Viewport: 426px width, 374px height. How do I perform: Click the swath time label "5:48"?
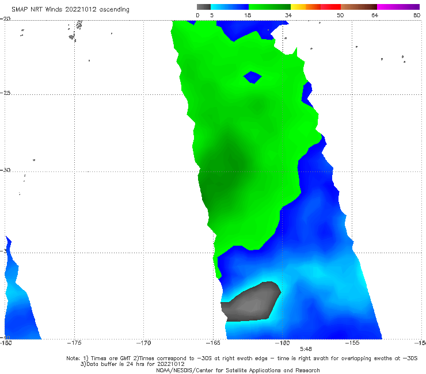coord(306,349)
